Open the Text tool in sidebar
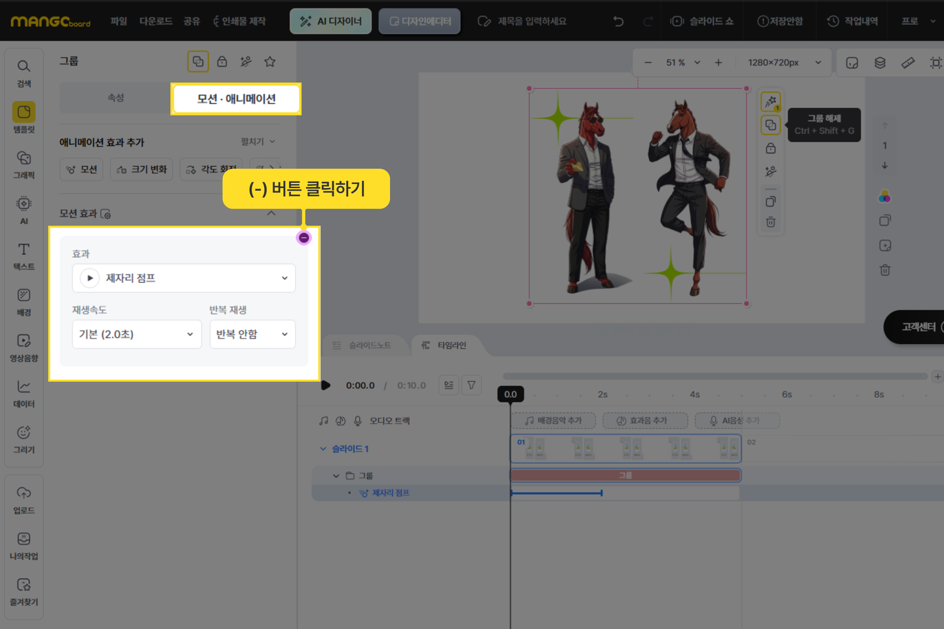Image resolution: width=944 pixels, height=629 pixels. 24,256
